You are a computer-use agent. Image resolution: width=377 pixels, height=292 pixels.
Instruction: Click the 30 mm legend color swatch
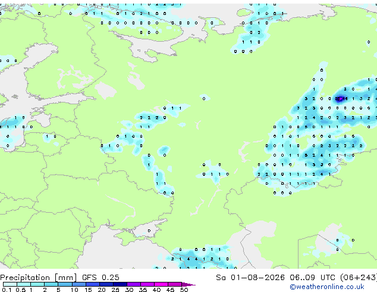[133, 284]
